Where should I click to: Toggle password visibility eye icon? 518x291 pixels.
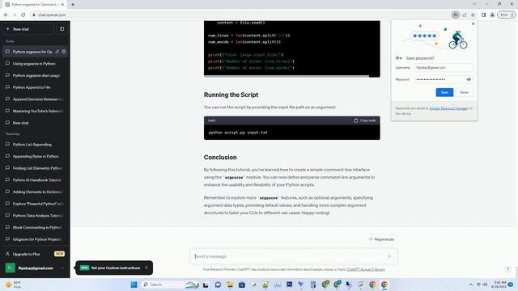[469, 79]
